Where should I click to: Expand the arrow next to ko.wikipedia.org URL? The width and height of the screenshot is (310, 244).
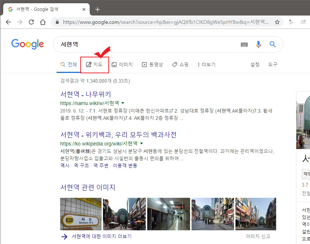click(x=141, y=143)
